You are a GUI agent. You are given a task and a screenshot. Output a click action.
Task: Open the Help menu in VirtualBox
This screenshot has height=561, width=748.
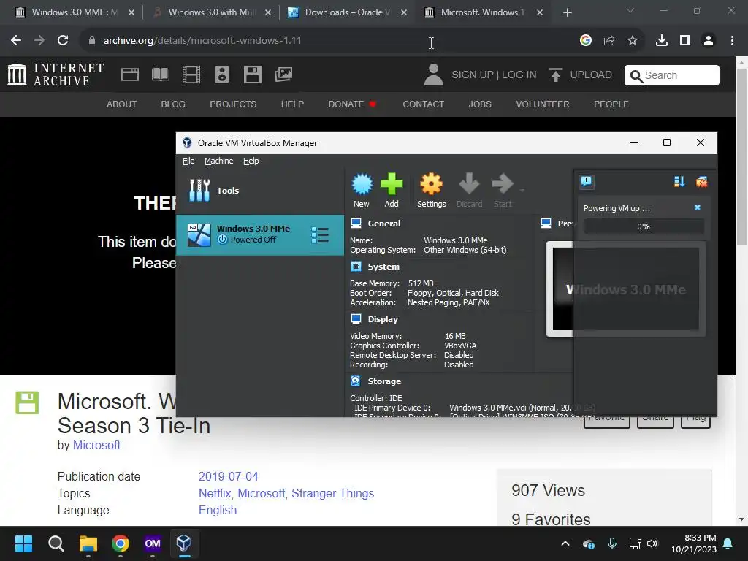click(x=251, y=161)
